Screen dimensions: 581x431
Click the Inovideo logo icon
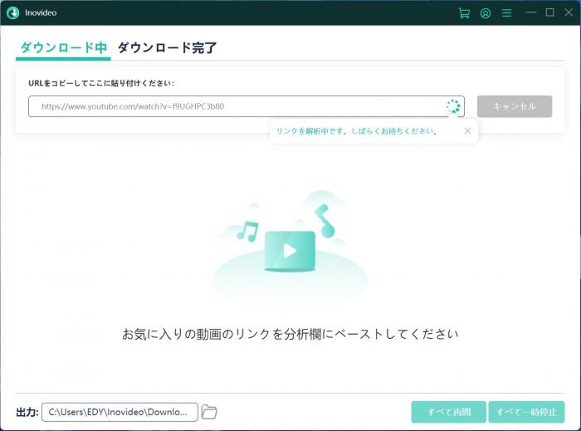(x=13, y=13)
